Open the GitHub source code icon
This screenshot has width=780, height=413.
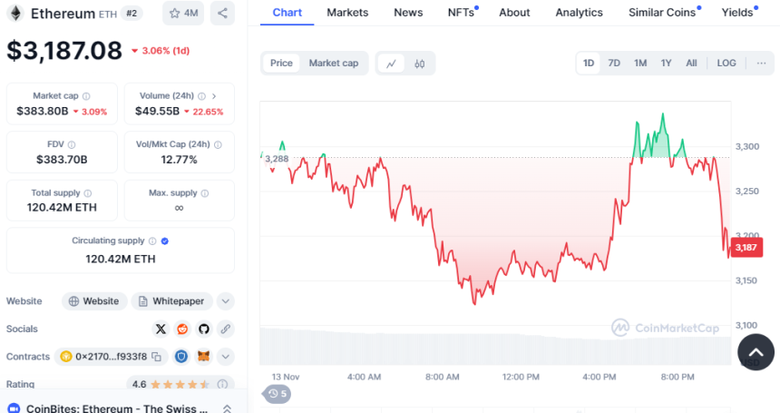tap(203, 329)
